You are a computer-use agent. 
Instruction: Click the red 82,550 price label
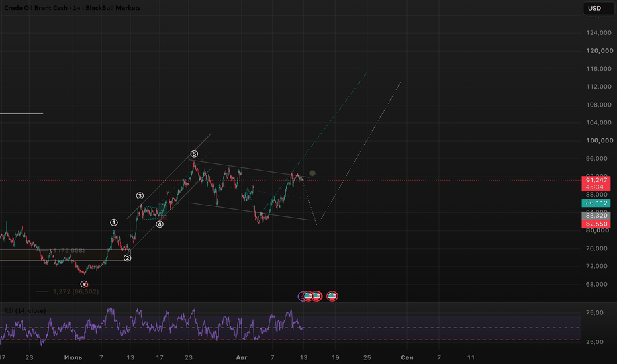[596, 224]
